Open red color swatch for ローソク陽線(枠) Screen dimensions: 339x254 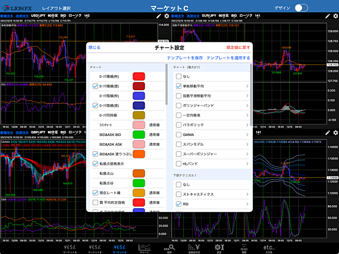coord(139,77)
